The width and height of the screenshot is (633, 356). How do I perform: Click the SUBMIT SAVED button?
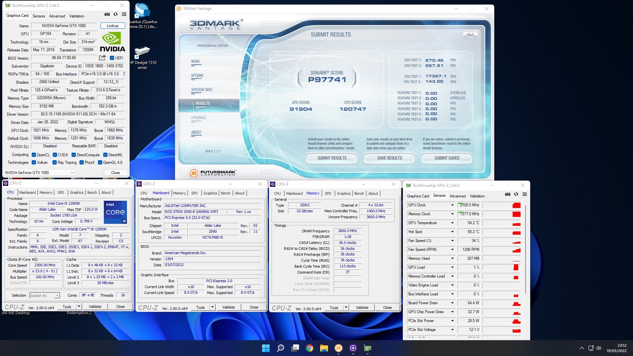[447, 158]
